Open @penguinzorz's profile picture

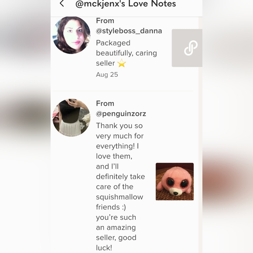point(72,118)
